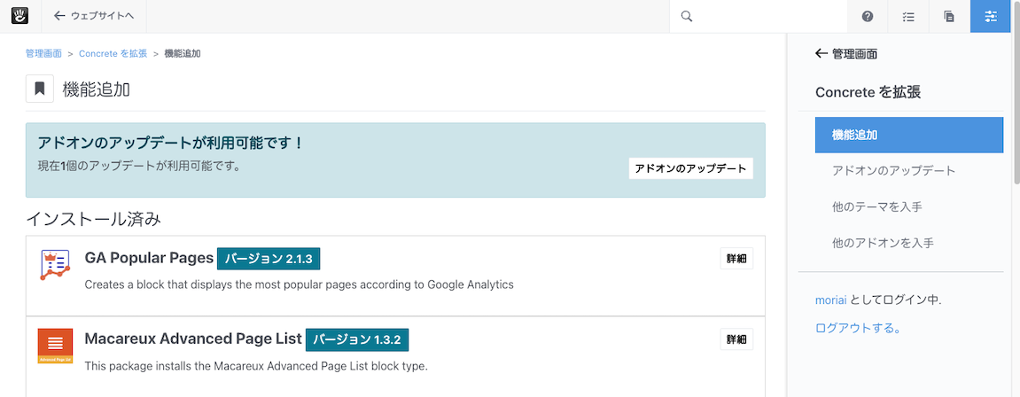Go back via ウェブサイトへ arrow button

coord(94,16)
